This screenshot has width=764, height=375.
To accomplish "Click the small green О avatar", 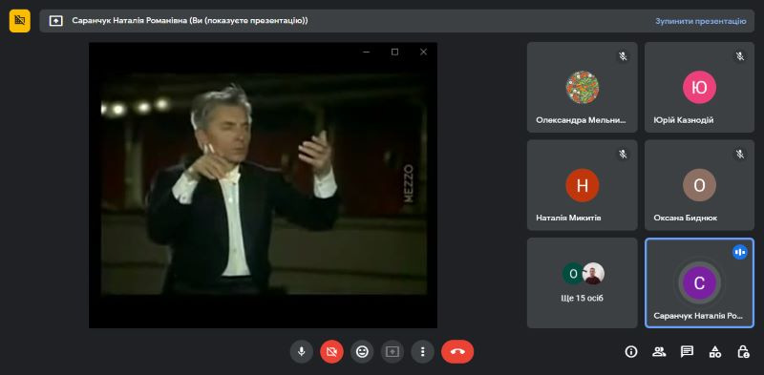I will pyautogui.click(x=572, y=274).
